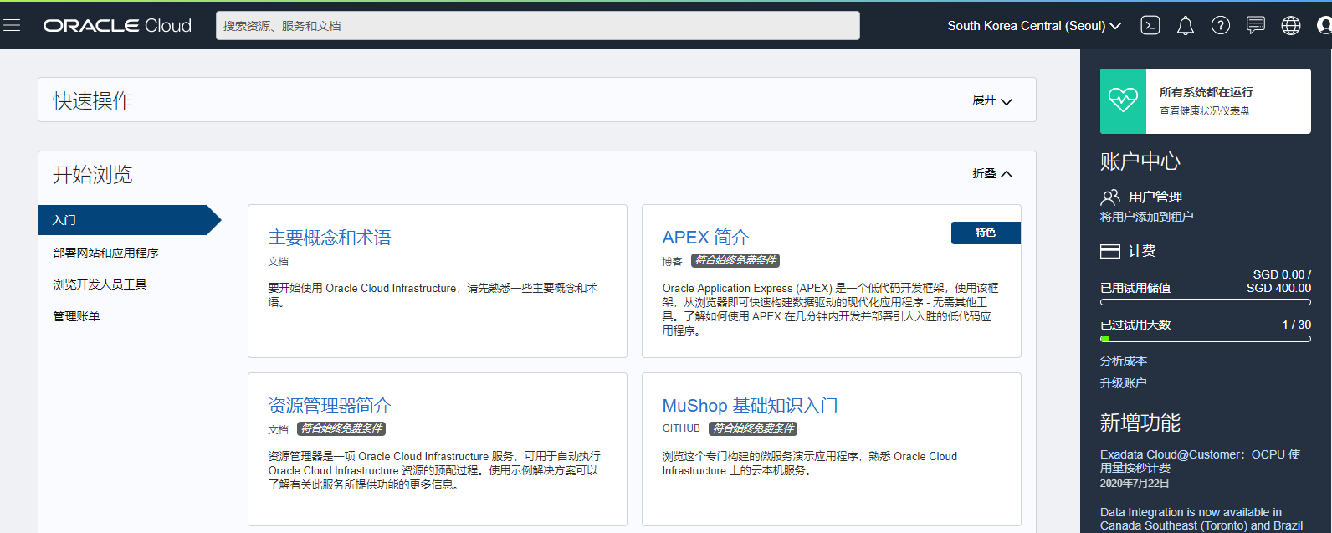Click 将用户添加到租户 link
The image size is (1332, 533).
coord(1147,217)
